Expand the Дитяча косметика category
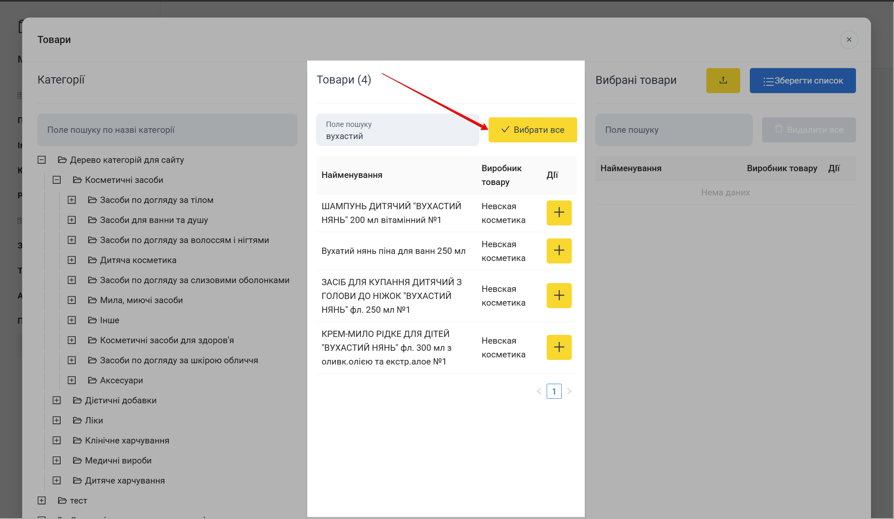Image resolution: width=894 pixels, height=519 pixels. tap(71, 260)
